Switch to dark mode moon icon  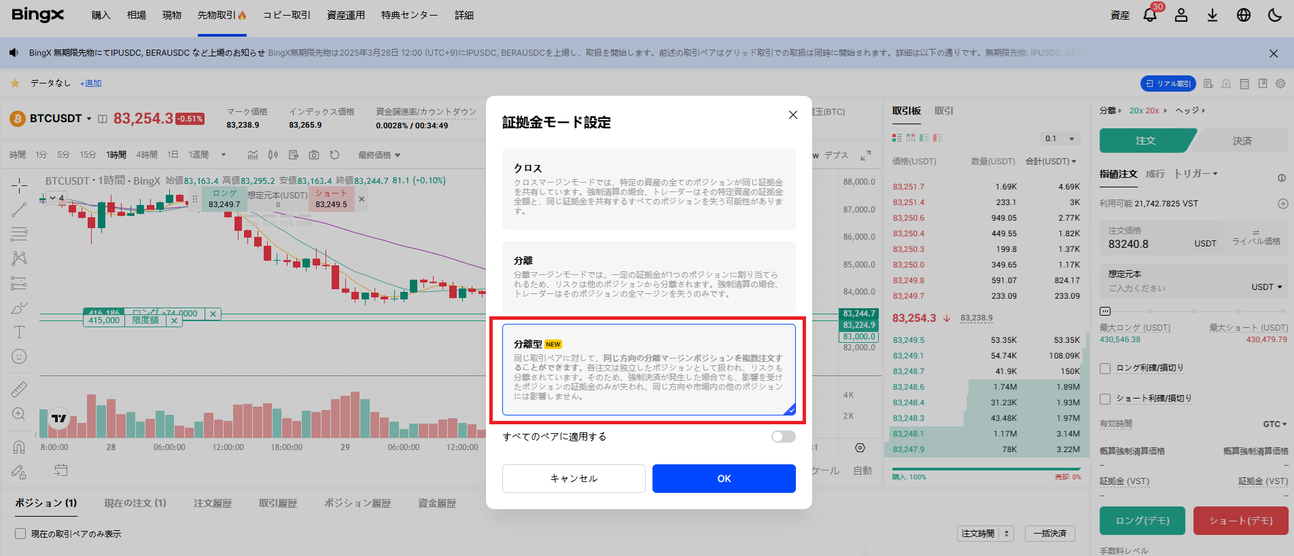pos(1275,15)
